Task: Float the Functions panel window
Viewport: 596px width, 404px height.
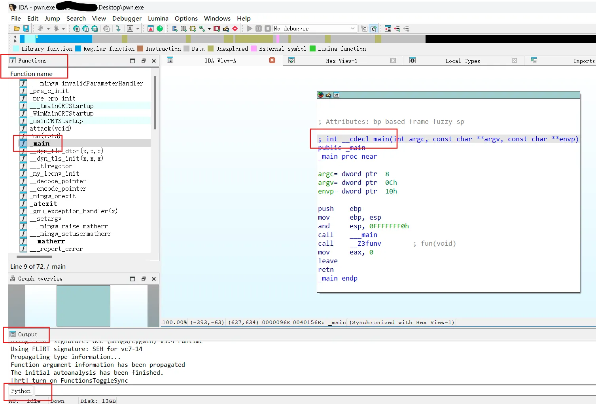Action: pos(144,61)
